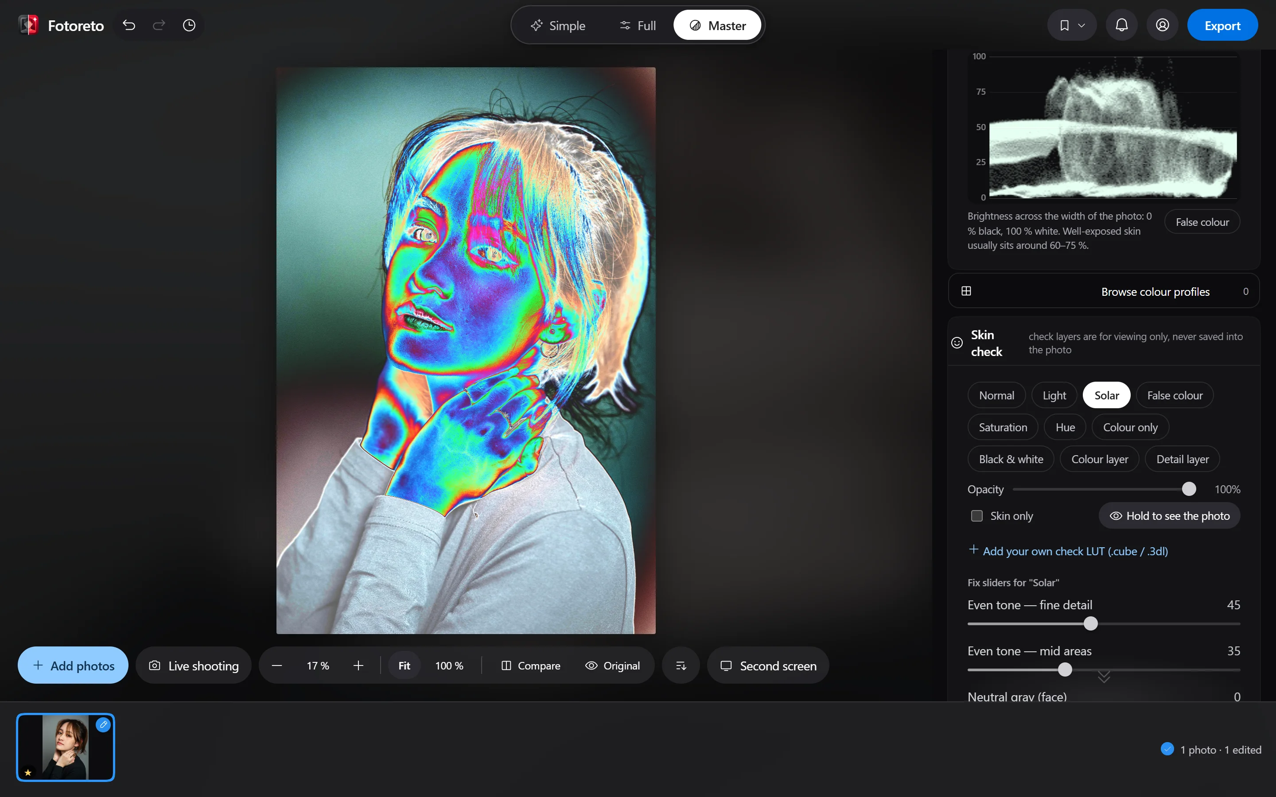The image size is (1276, 797).
Task: Click the blue check status icon
Action: point(1167,749)
